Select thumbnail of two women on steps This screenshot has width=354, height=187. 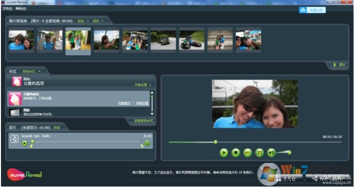pos(220,40)
